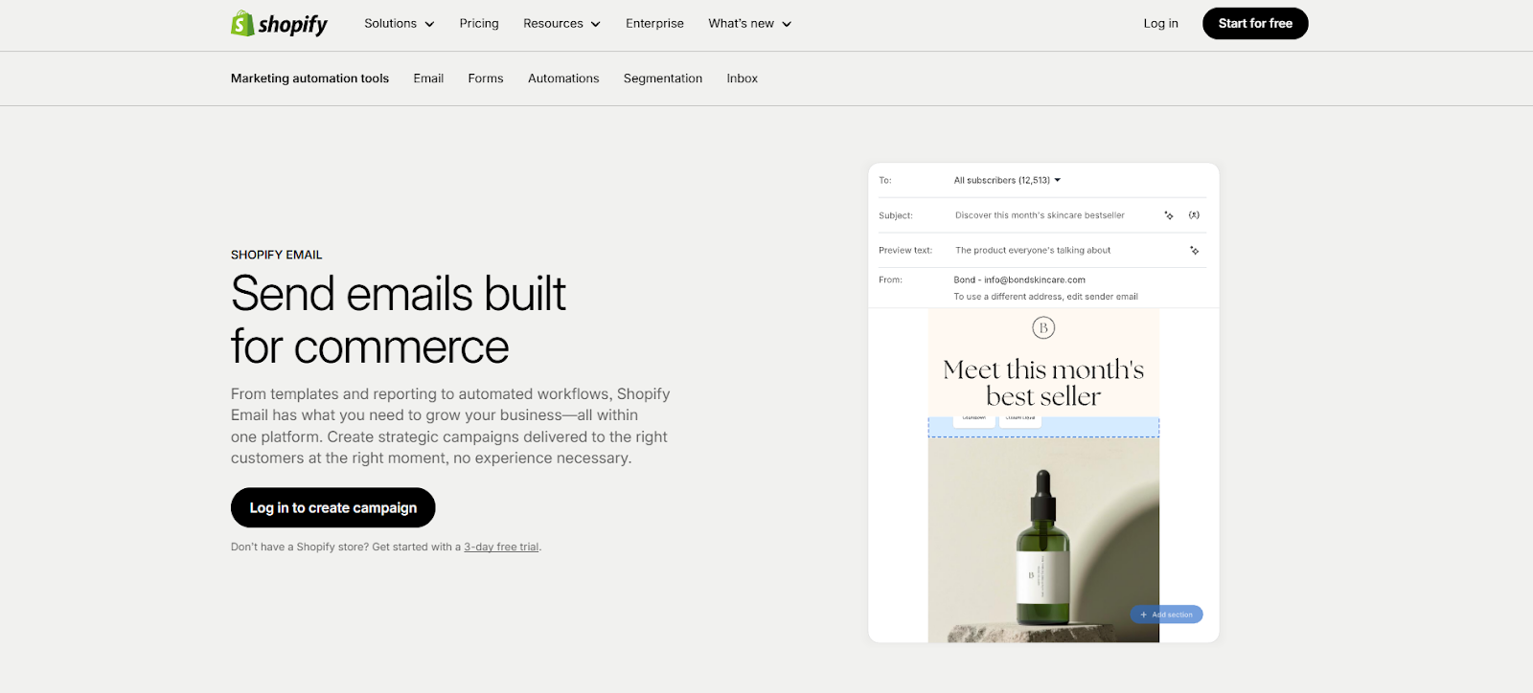Click the Bond sender email address
1533x693 pixels.
pyautogui.click(x=1019, y=280)
